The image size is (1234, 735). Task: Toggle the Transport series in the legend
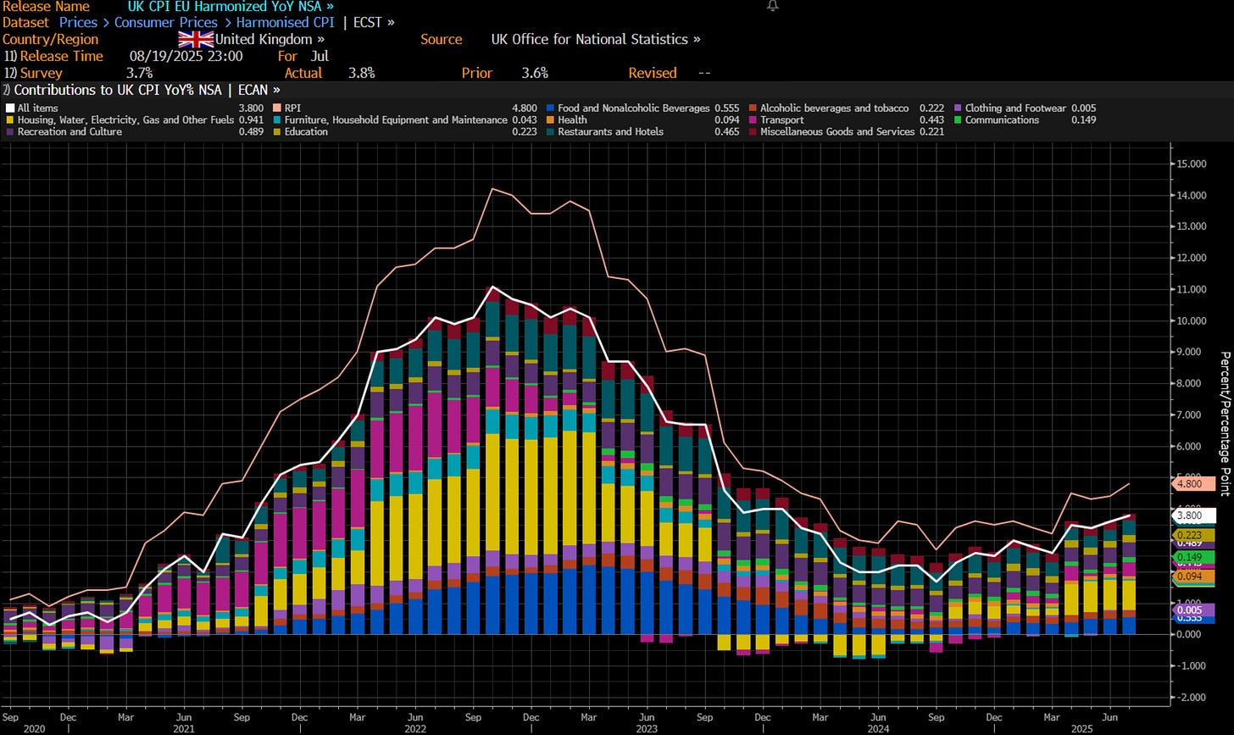pyautogui.click(x=781, y=120)
